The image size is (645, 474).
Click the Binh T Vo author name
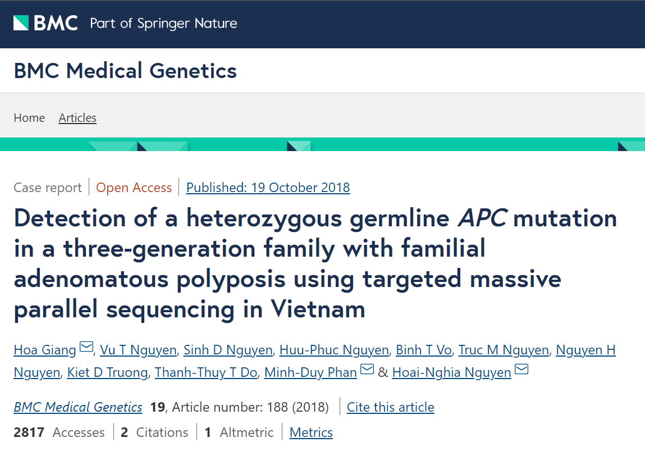coord(423,349)
